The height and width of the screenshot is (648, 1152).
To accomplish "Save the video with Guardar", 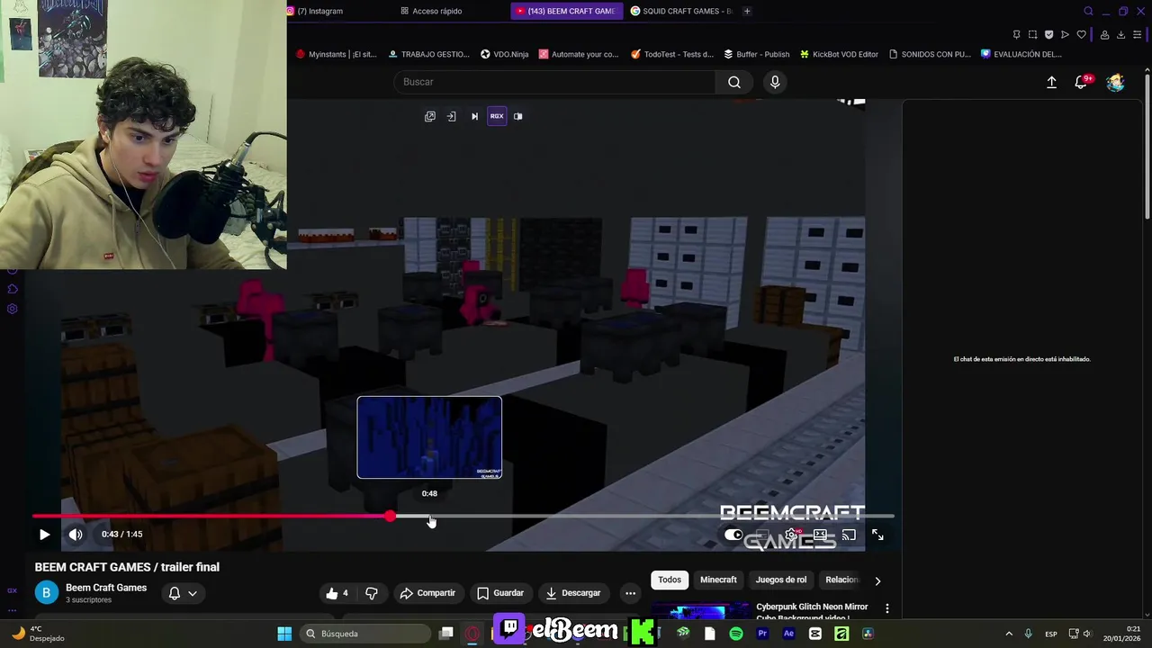I will tap(500, 593).
